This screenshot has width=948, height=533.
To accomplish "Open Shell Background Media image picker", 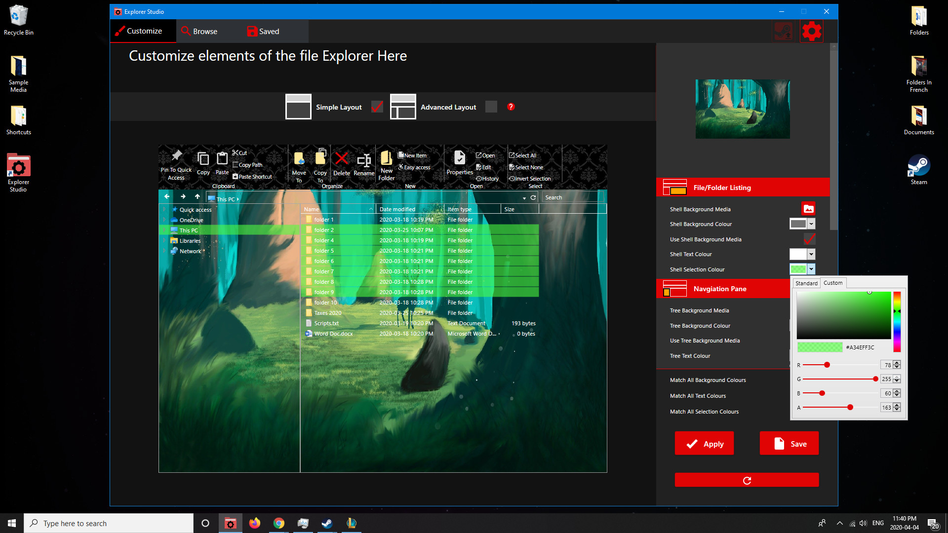I will click(808, 209).
